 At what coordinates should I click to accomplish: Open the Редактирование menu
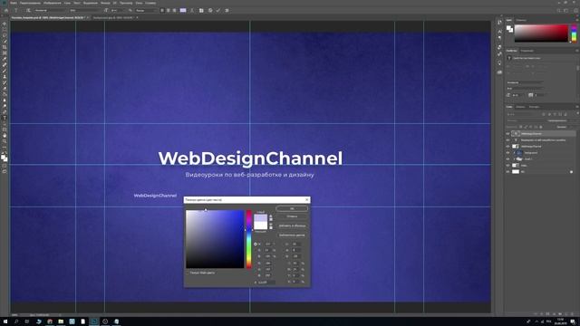pyautogui.click(x=30, y=3)
